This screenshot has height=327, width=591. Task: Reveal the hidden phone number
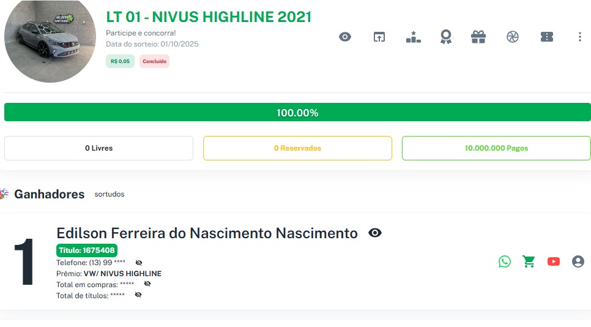tap(138, 263)
